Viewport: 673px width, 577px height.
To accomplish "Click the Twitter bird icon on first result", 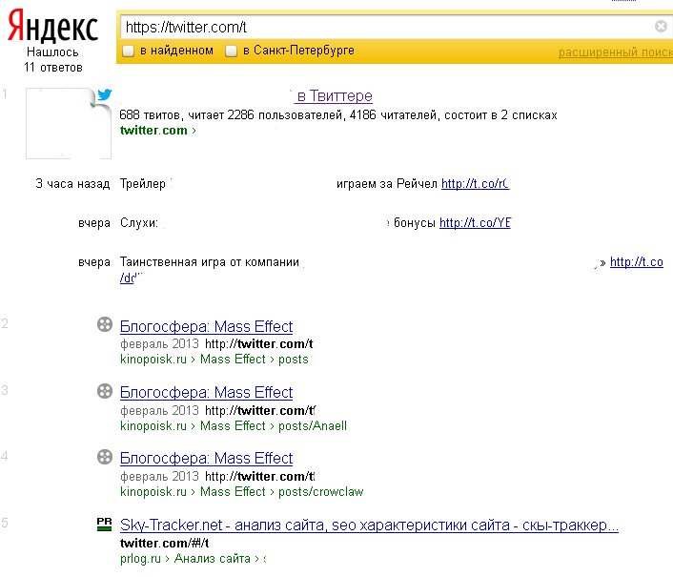I will pos(105,95).
